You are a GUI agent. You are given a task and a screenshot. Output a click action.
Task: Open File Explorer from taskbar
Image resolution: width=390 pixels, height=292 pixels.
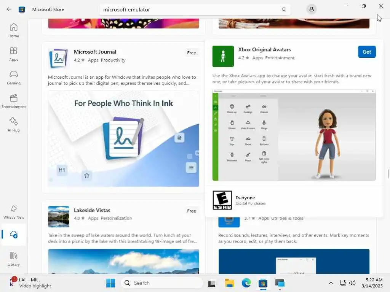229,283
